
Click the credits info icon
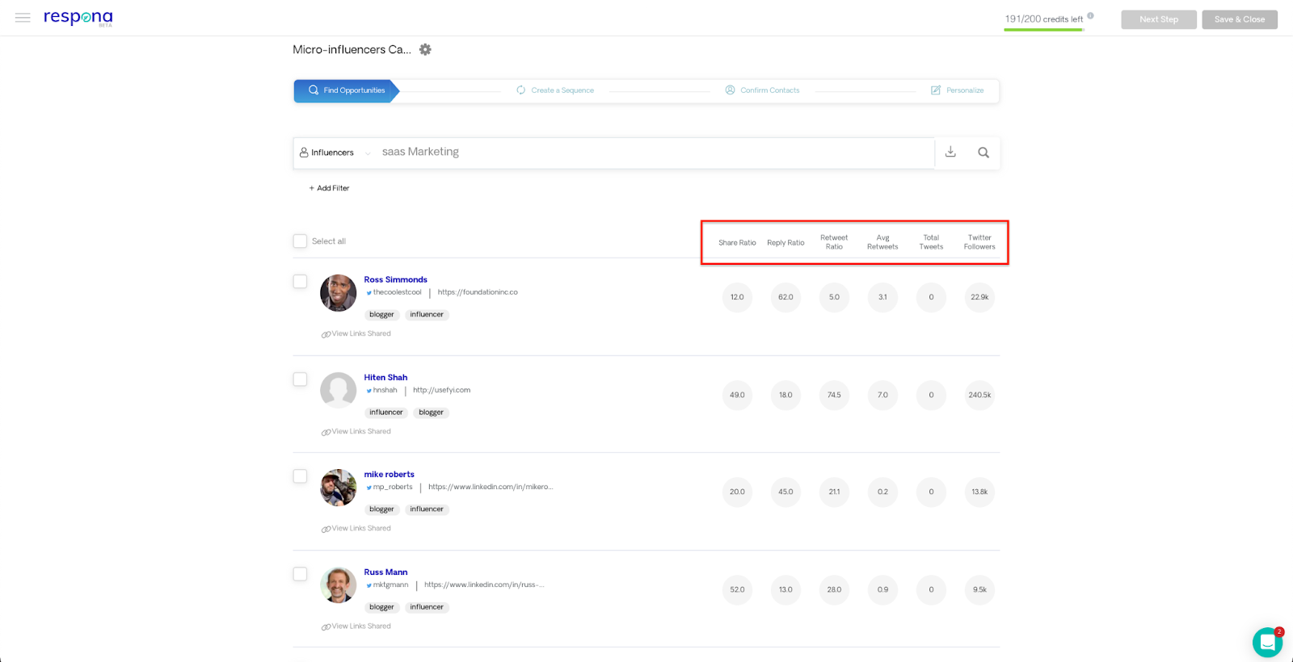click(x=1090, y=15)
